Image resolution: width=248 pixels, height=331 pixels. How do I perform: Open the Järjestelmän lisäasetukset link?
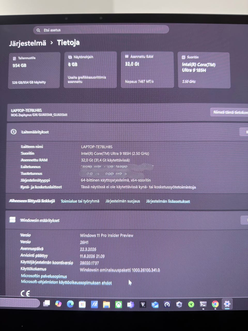(x=168, y=201)
